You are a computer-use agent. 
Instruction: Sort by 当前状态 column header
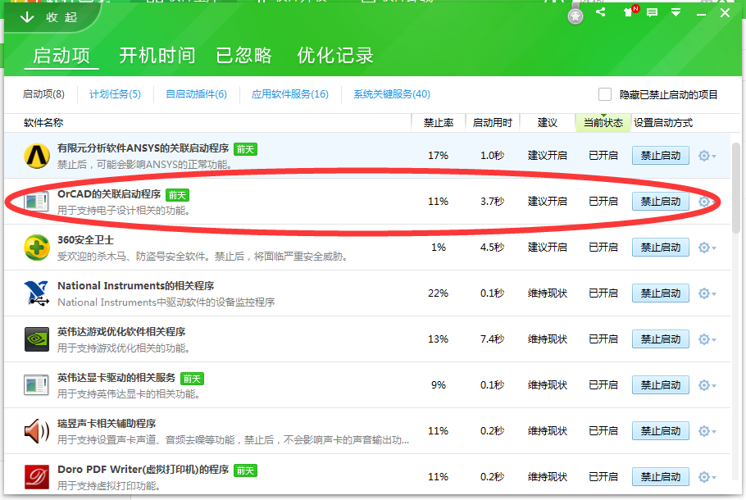[x=603, y=123]
